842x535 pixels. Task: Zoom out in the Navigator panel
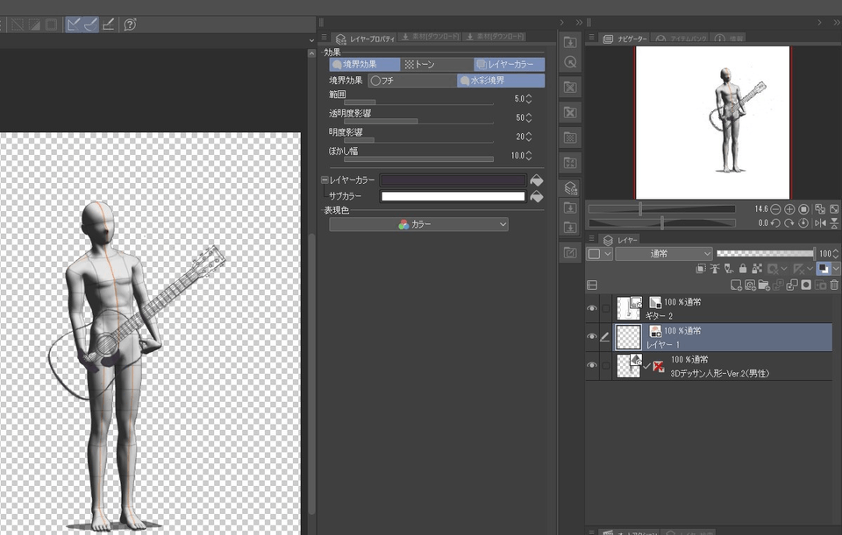(x=775, y=209)
